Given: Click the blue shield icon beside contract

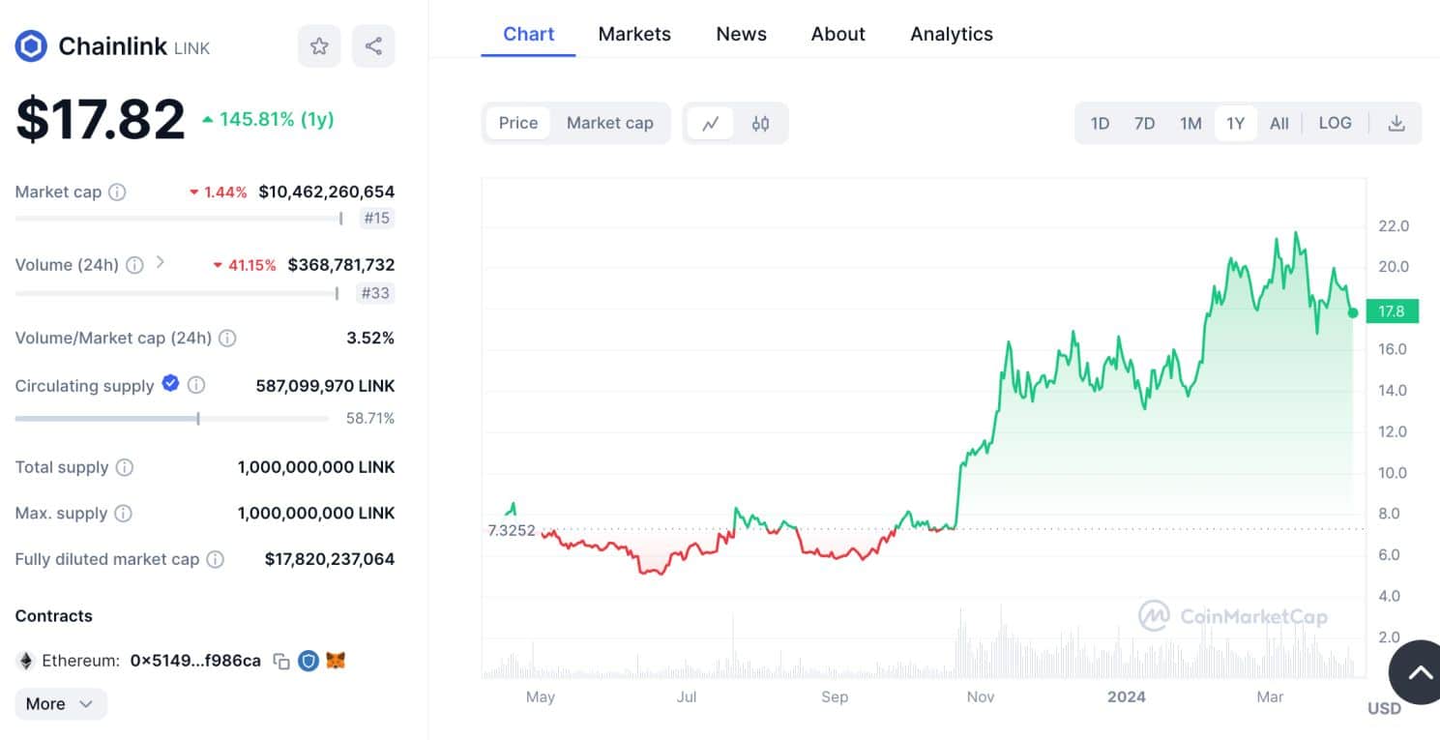Looking at the screenshot, I should 309,661.
